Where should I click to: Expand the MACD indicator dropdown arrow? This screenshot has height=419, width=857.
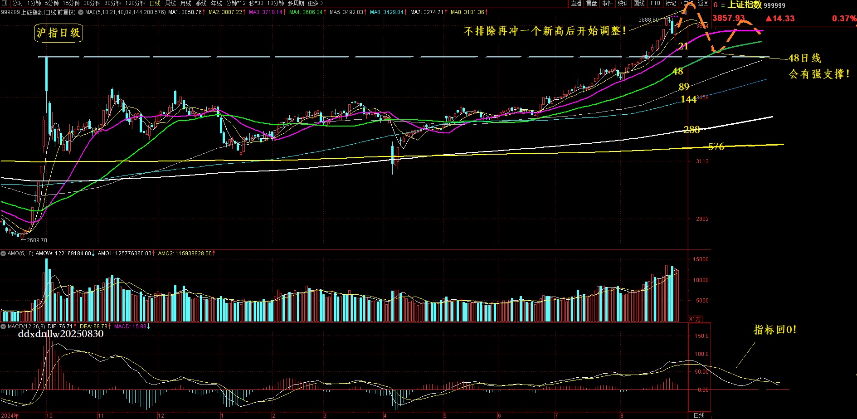4,326
